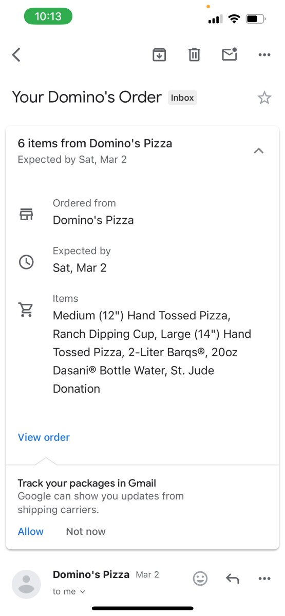Tap the store icon beside Ordered from

(26, 215)
